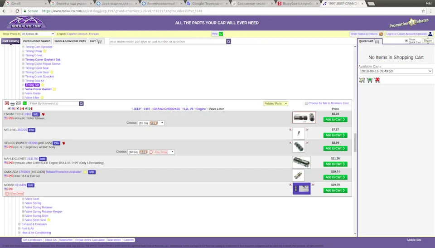The width and height of the screenshot is (435, 248).
Task: Open RockAuto.com logo home link
Action: tap(27, 23)
